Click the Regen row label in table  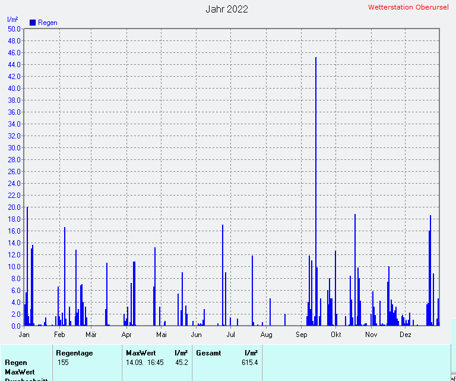[x=16, y=363]
